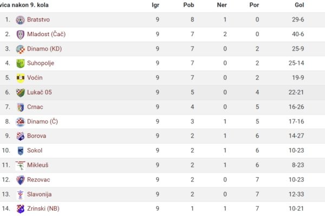Open the Bratstvo team link

pos(38,19)
